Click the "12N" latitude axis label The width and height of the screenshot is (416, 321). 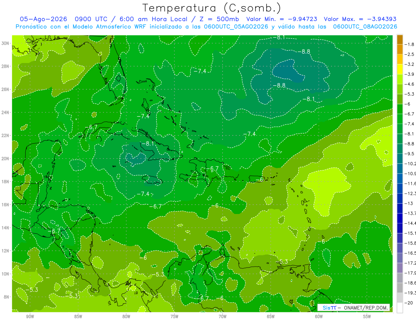coord(6,251)
